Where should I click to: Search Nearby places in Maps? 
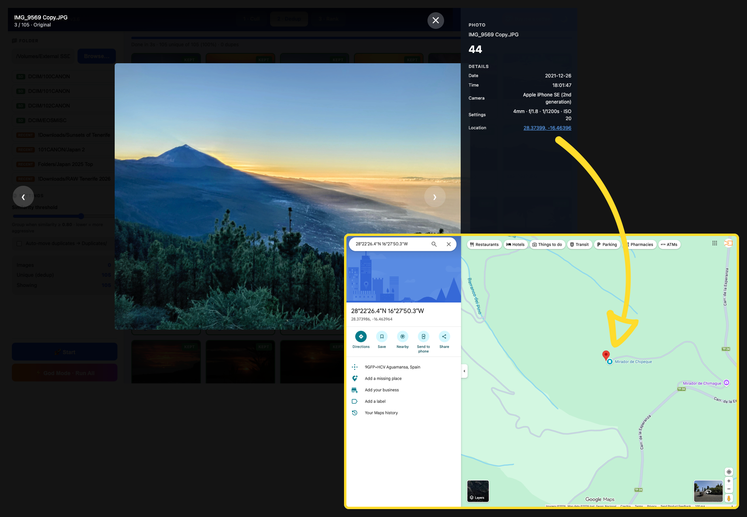403,340
